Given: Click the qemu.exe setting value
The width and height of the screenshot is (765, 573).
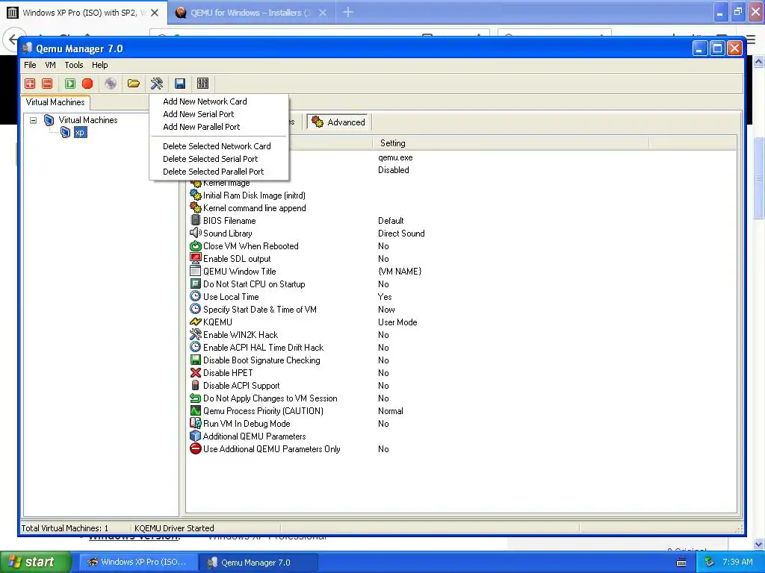Looking at the screenshot, I should pos(395,157).
